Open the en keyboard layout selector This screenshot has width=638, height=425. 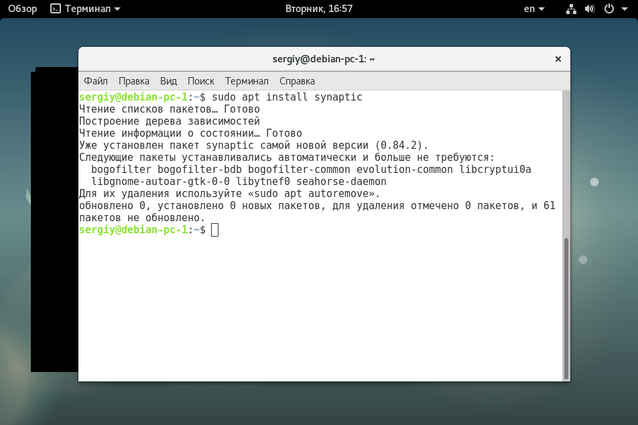coord(534,9)
